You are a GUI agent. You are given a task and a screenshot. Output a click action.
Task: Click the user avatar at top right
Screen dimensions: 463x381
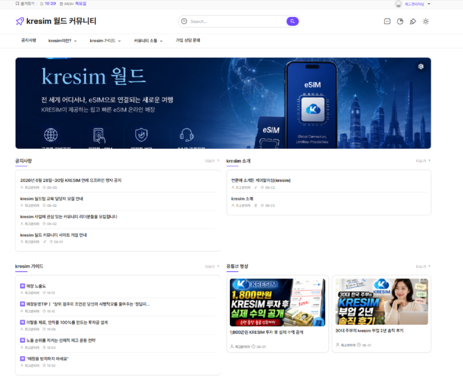(x=398, y=4)
